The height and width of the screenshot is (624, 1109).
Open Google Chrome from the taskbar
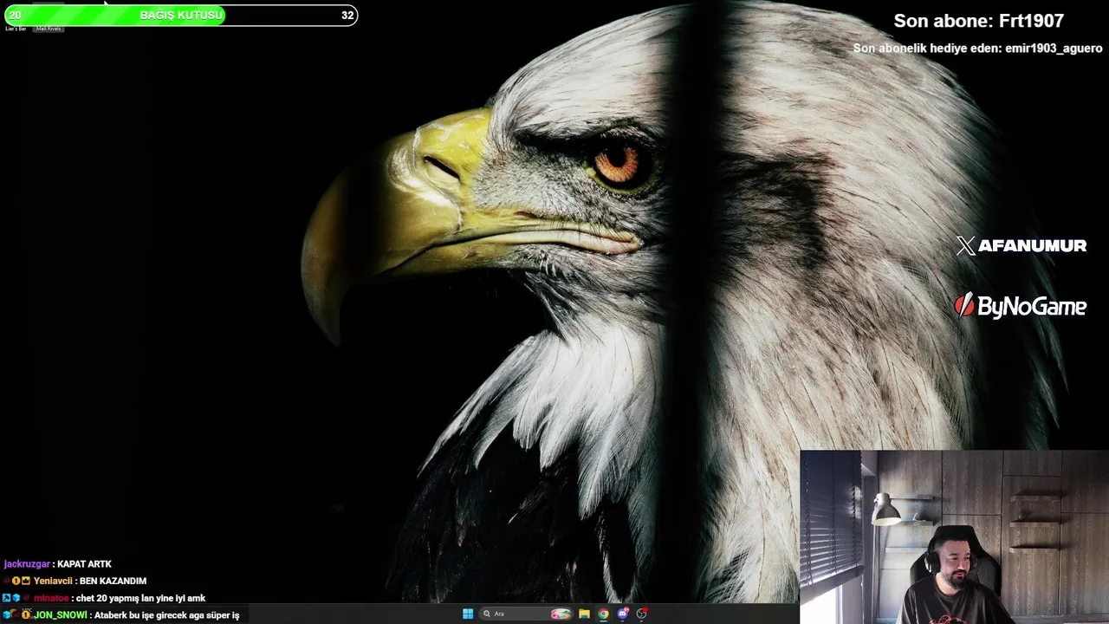pos(603,614)
